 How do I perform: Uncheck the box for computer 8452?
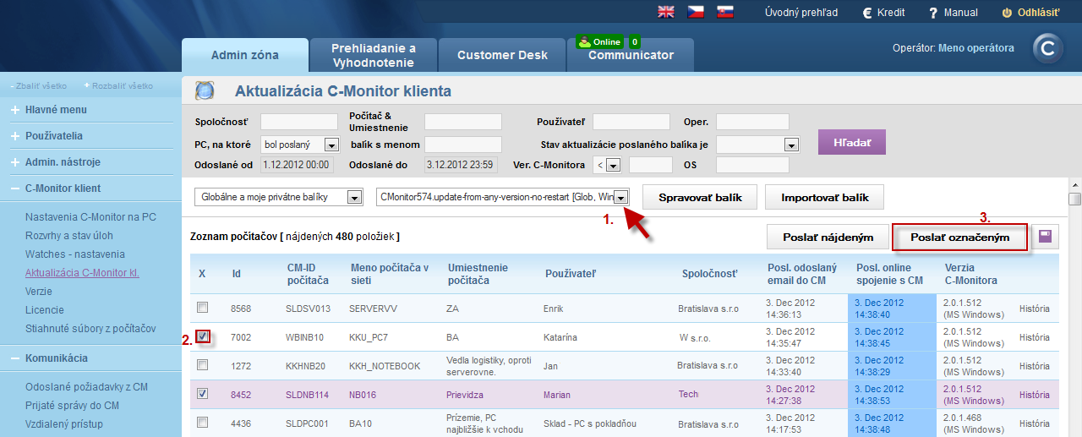tap(202, 394)
